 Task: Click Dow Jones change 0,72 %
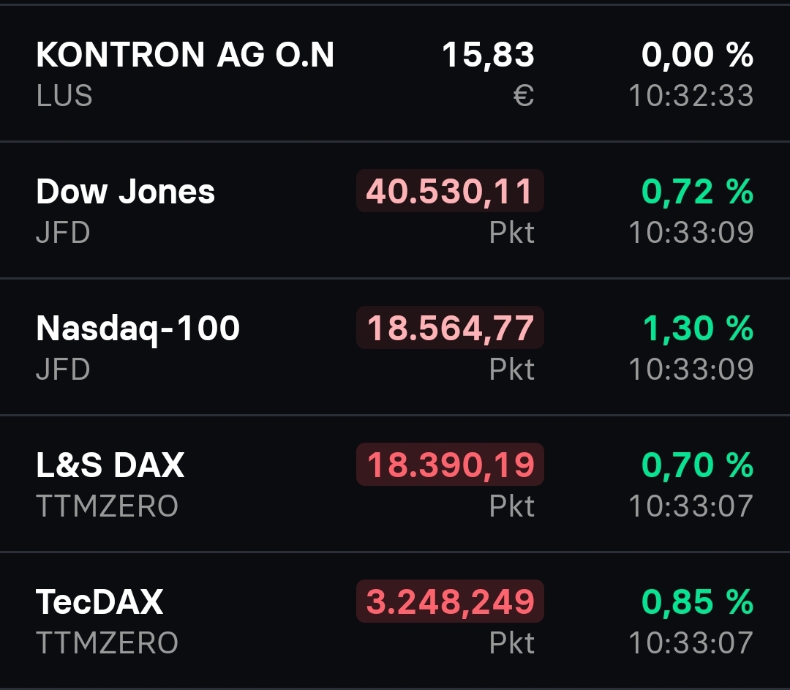click(697, 192)
